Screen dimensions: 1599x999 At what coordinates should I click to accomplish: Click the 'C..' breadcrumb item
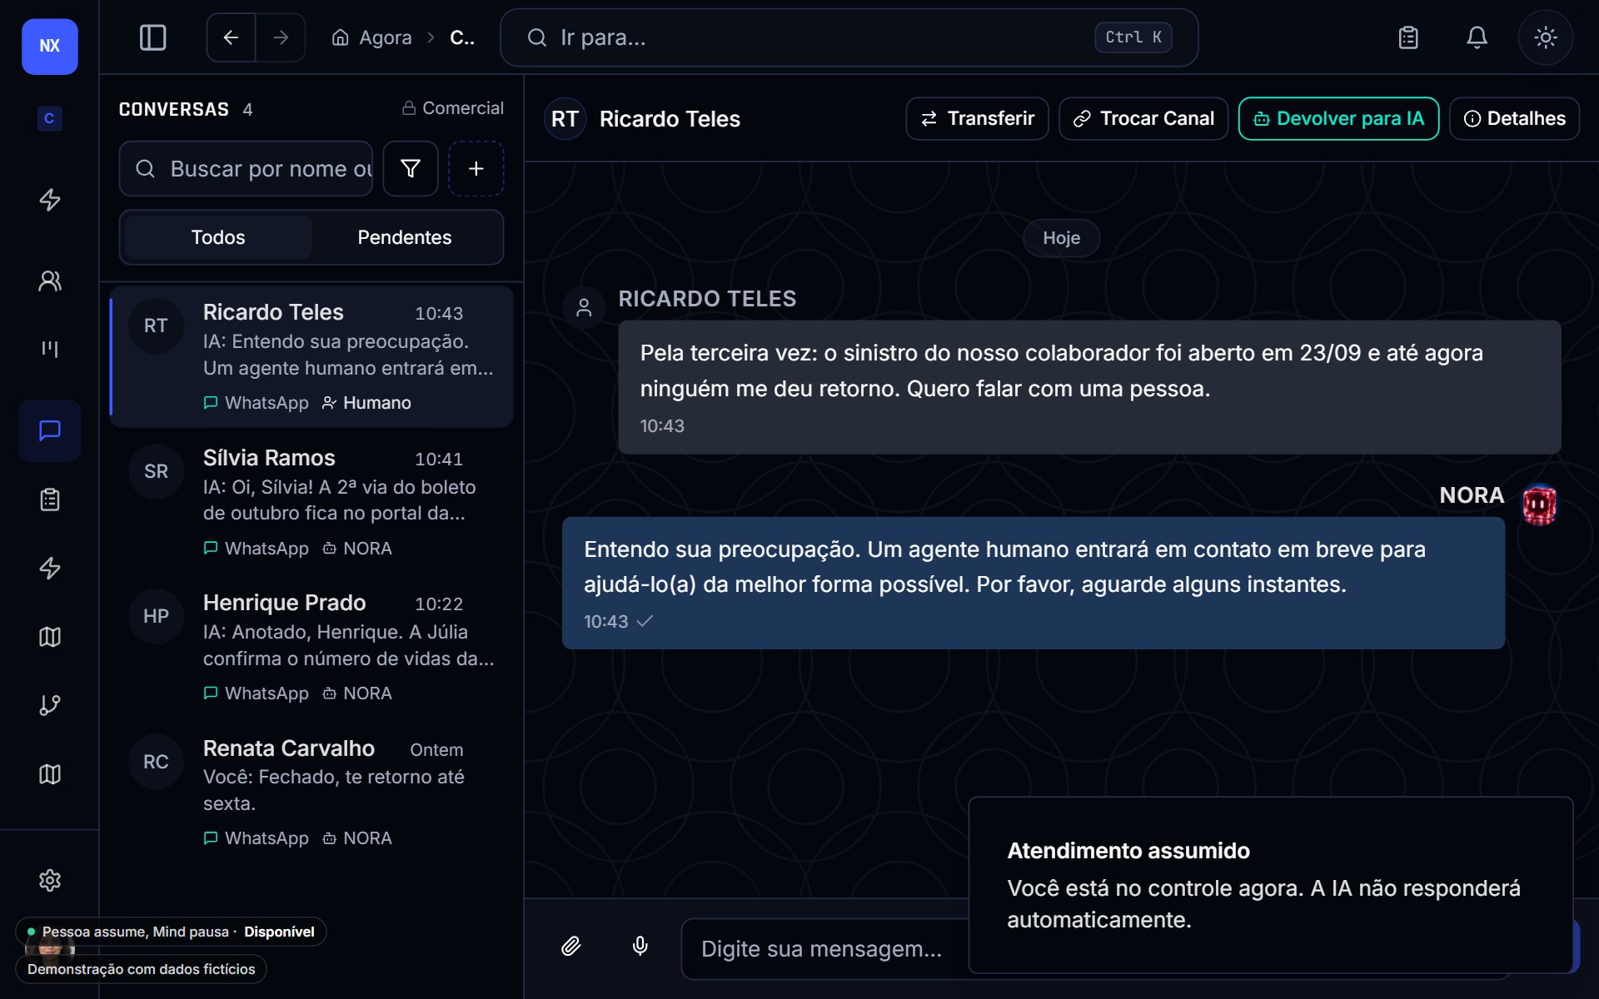point(462,37)
